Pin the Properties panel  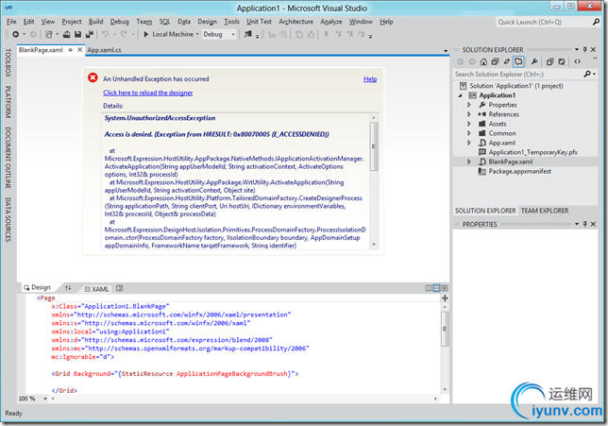click(584, 224)
